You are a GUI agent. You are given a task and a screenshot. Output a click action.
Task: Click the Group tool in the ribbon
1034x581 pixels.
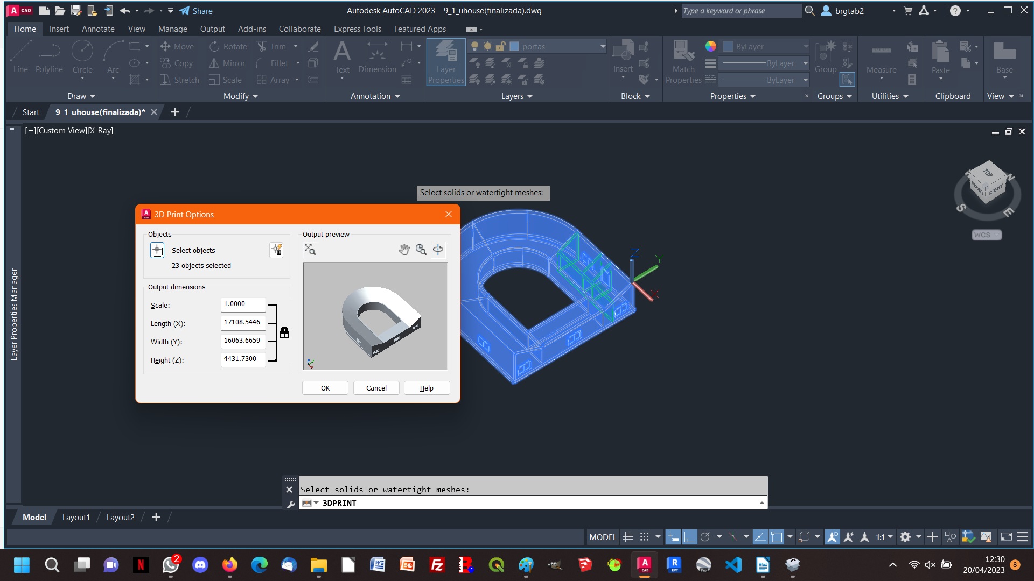(826, 57)
